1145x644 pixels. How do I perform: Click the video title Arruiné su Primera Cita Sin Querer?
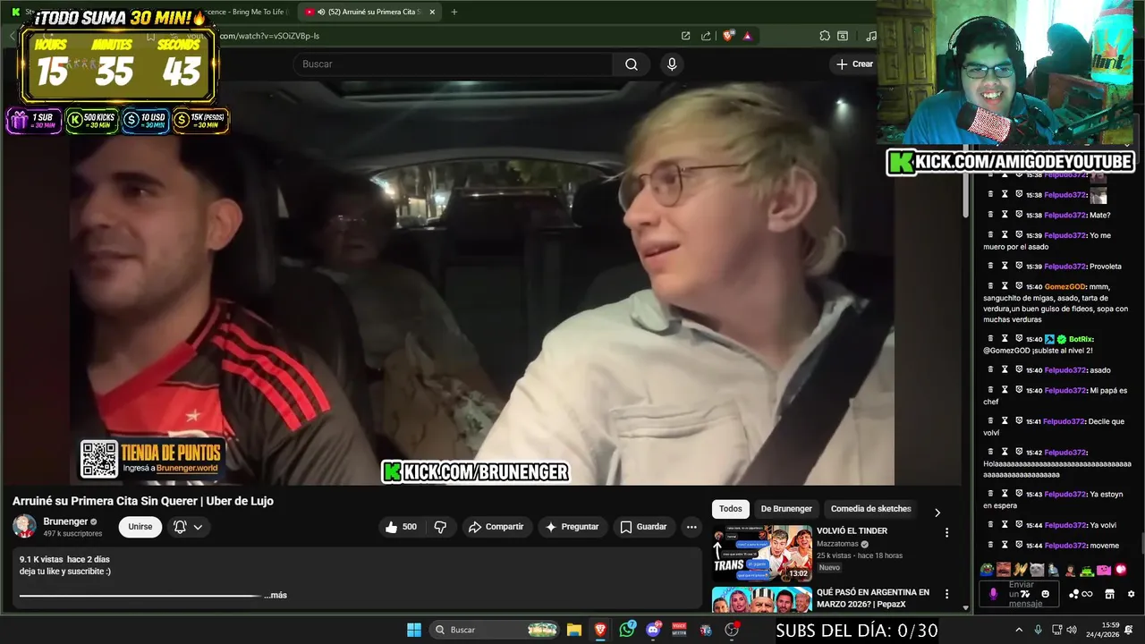pos(143,501)
